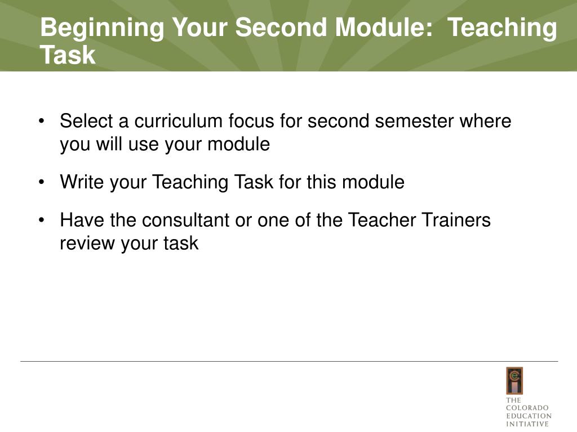The width and height of the screenshot is (577, 432).
Task: Click the Colorado Education Initiative logo icon
Action: [x=514, y=381]
